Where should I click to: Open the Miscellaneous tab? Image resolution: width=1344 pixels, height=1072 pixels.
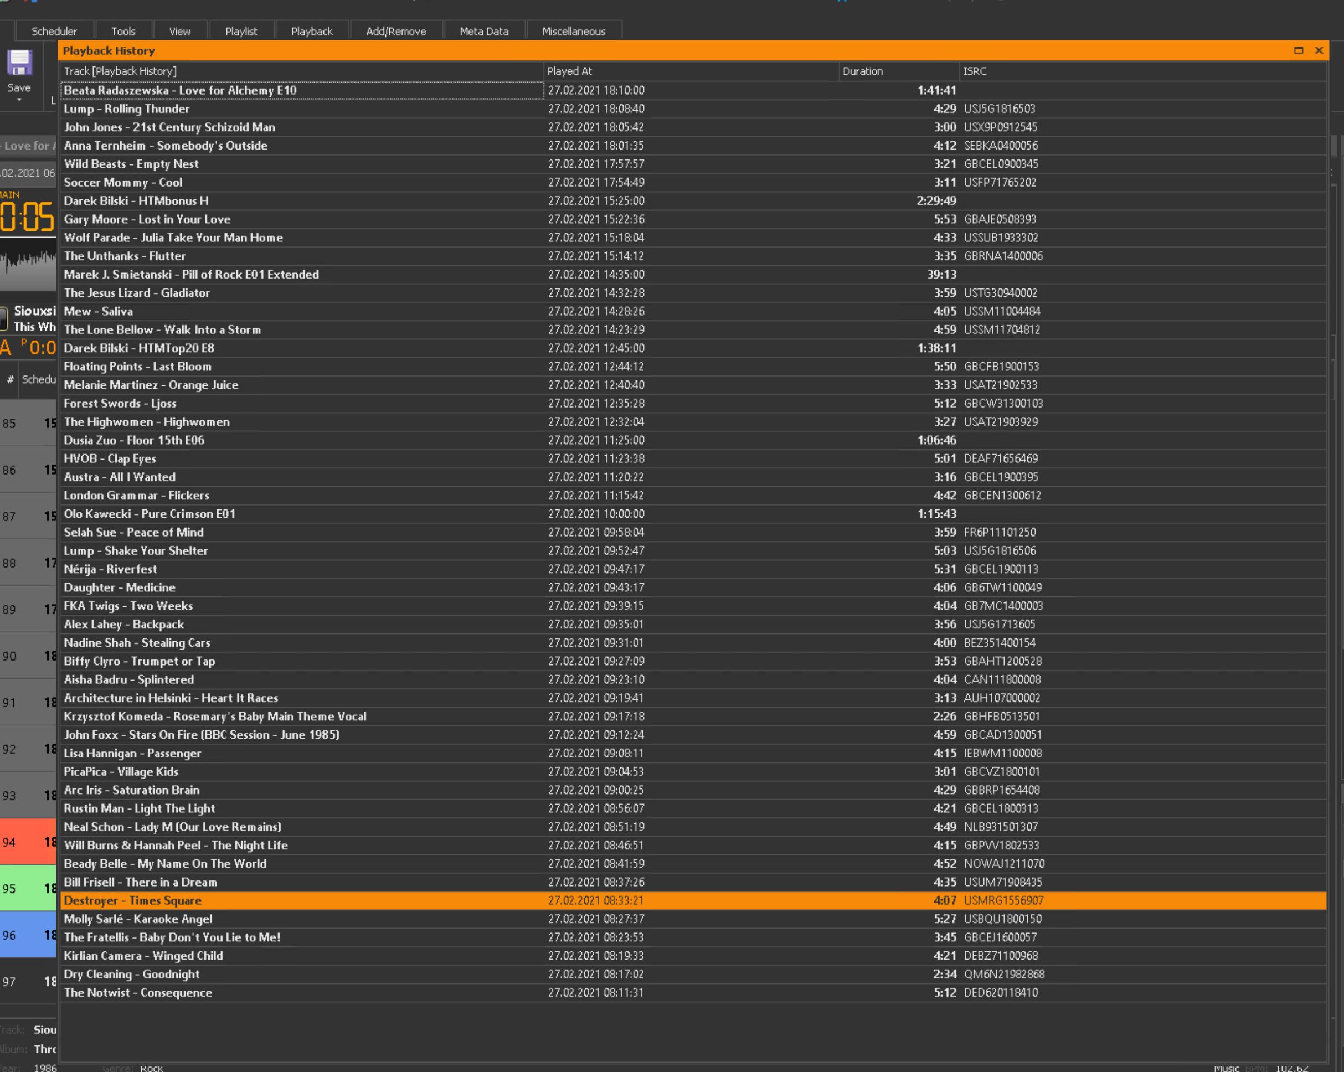pyautogui.click(x=573, y=31)
